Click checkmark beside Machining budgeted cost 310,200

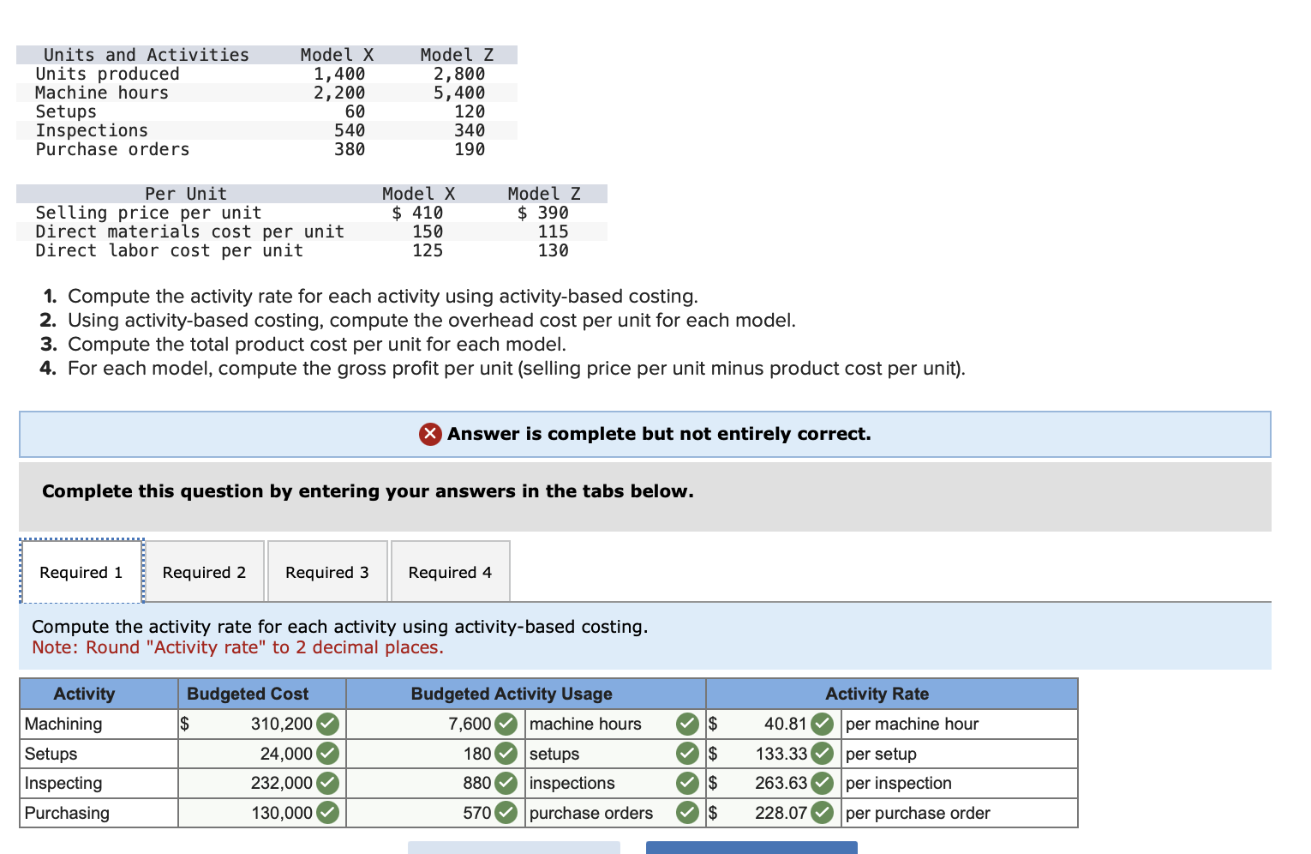pos(327,725)
